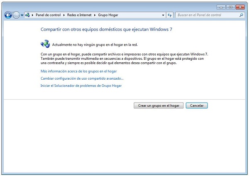Go to Panel de control breadcrumb

tap(48, 15)
